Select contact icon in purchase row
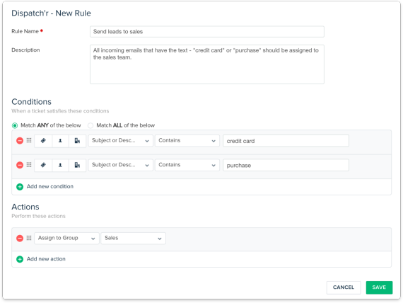 pyautogui.click(x=60, y=165)
